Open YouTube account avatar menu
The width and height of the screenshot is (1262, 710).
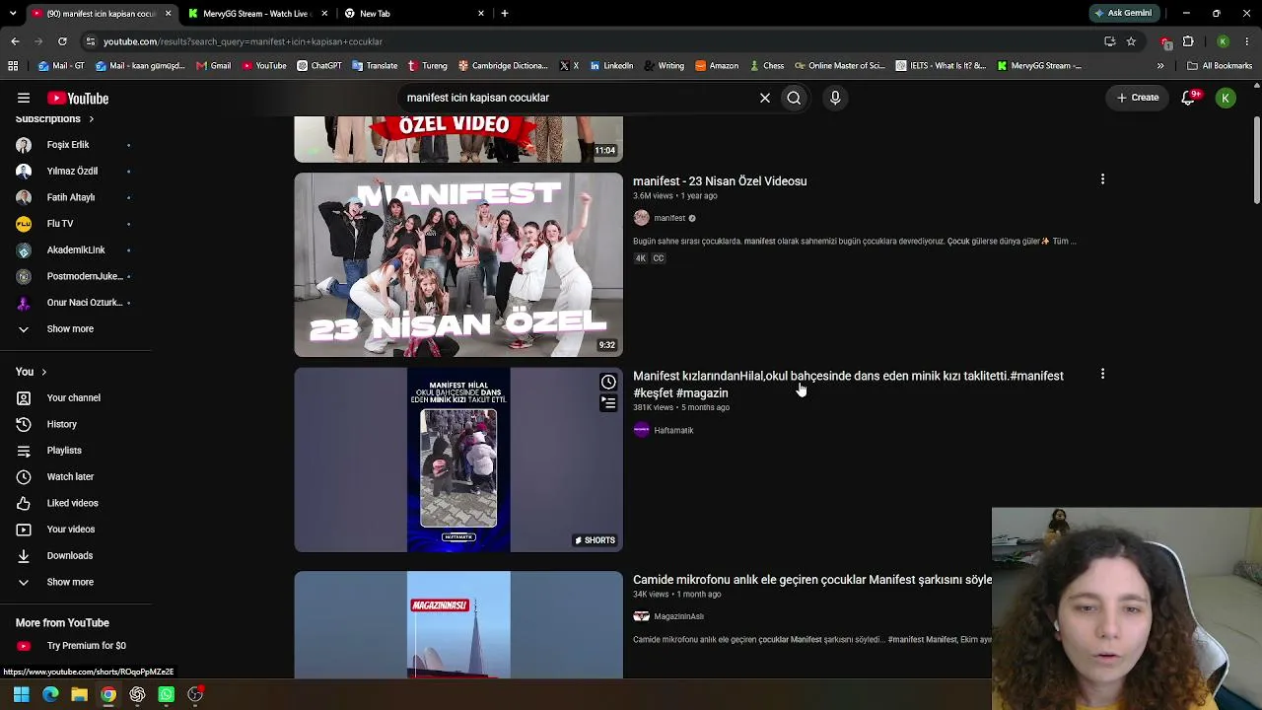[x=1226, y=98]
